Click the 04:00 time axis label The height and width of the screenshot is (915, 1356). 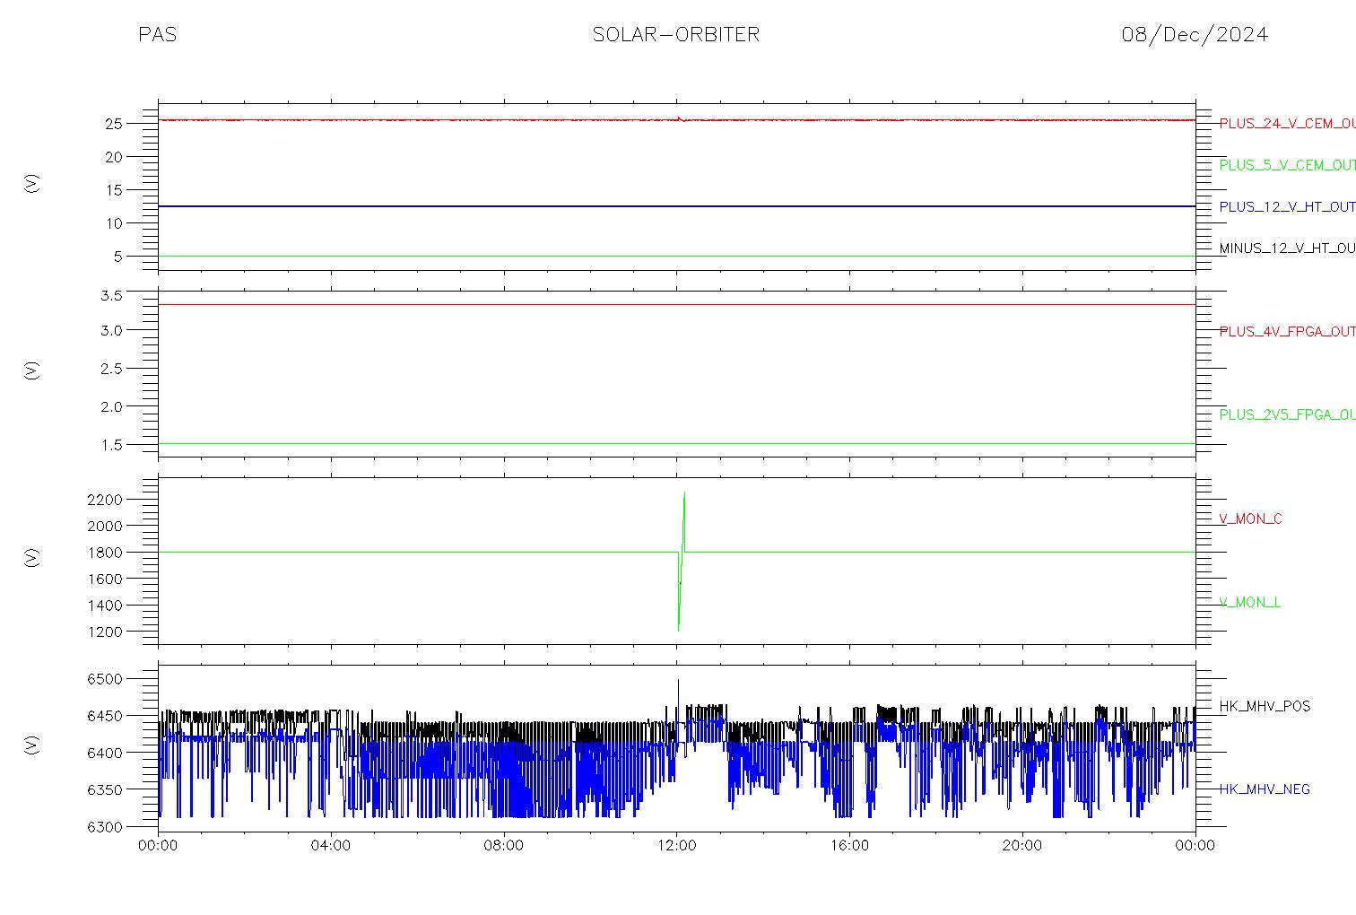331,845
